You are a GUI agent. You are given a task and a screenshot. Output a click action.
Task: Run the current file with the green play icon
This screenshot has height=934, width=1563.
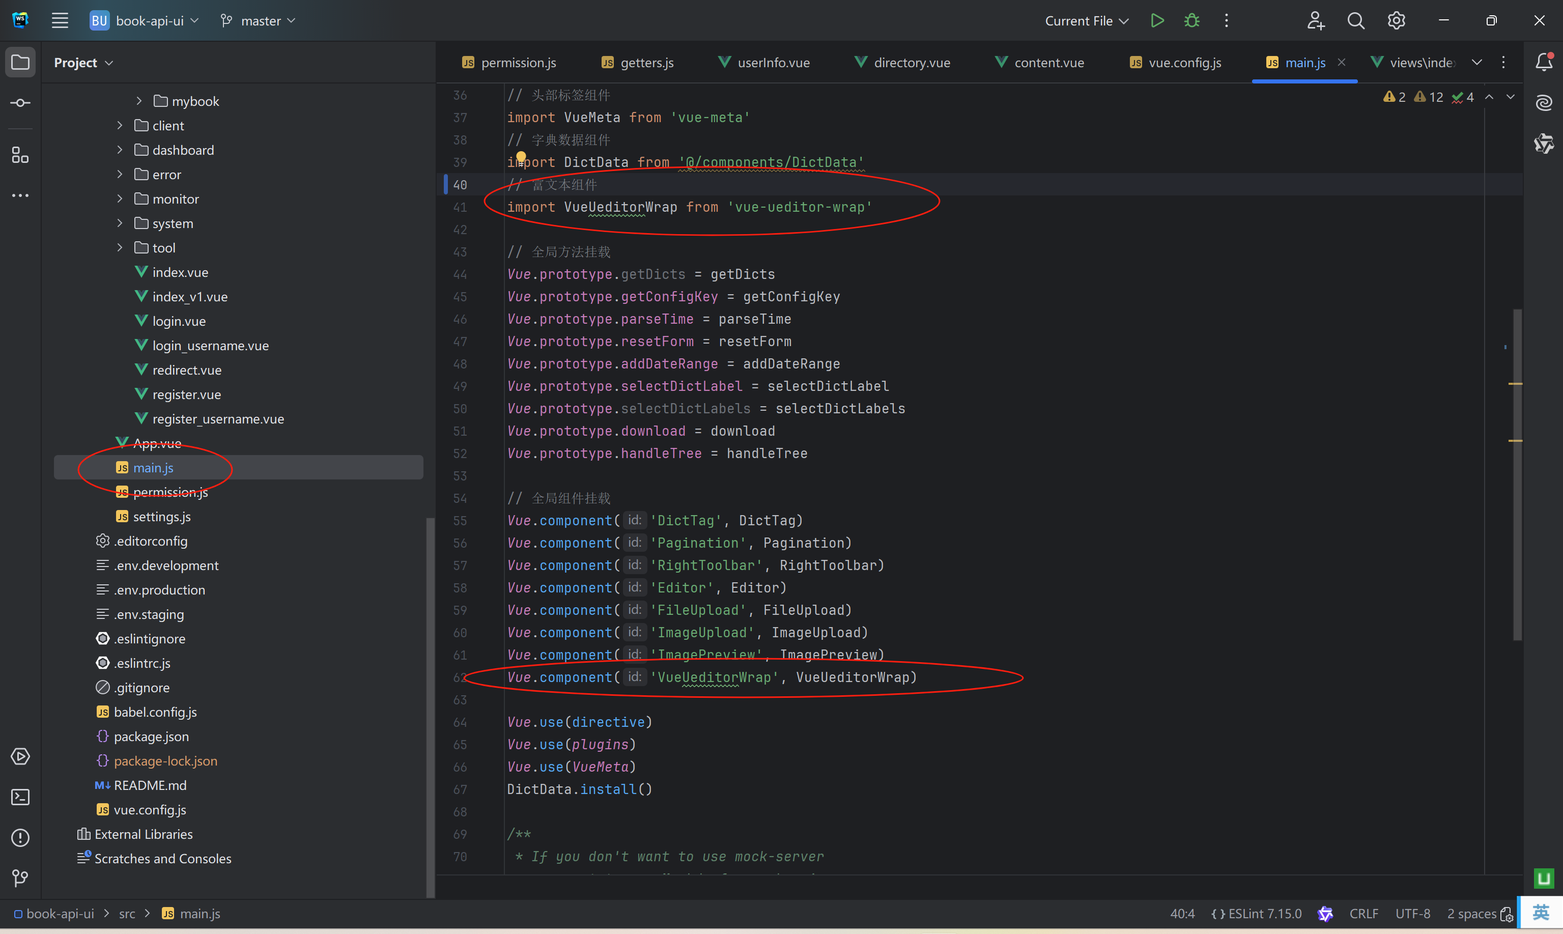(1156, 21)
